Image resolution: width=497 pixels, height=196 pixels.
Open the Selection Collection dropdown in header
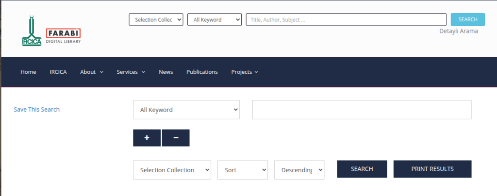[156, 19]
